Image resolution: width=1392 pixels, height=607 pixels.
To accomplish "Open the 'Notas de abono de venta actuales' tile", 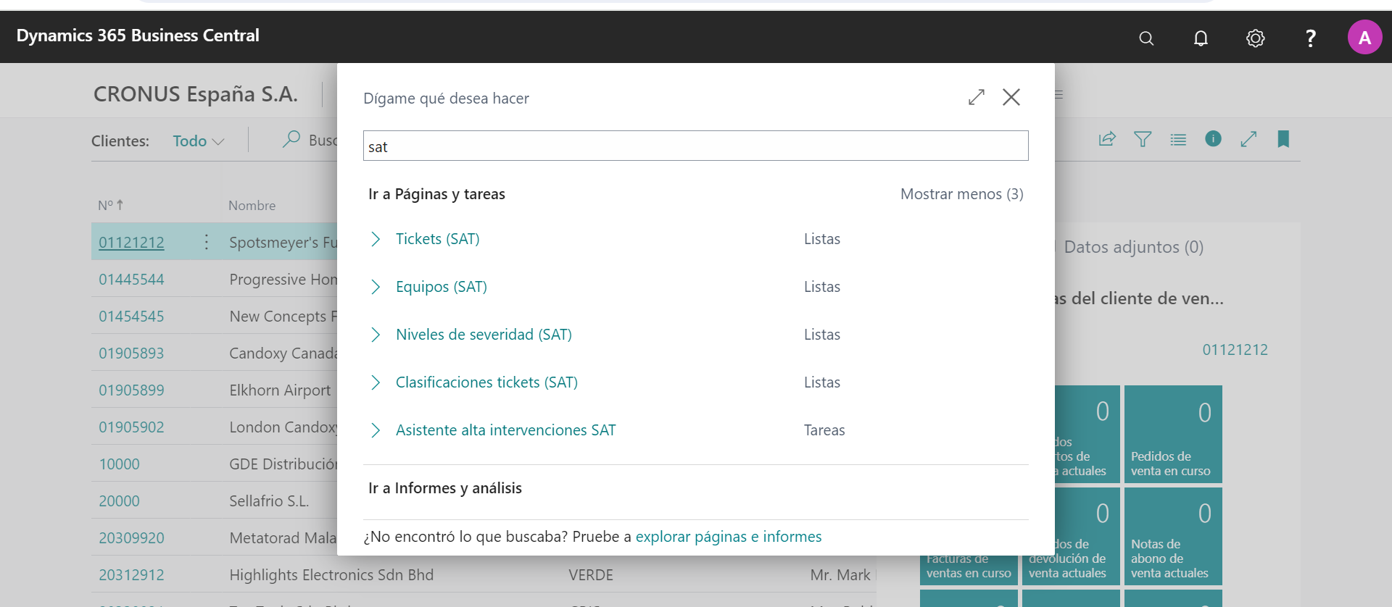I will 1173,536.
